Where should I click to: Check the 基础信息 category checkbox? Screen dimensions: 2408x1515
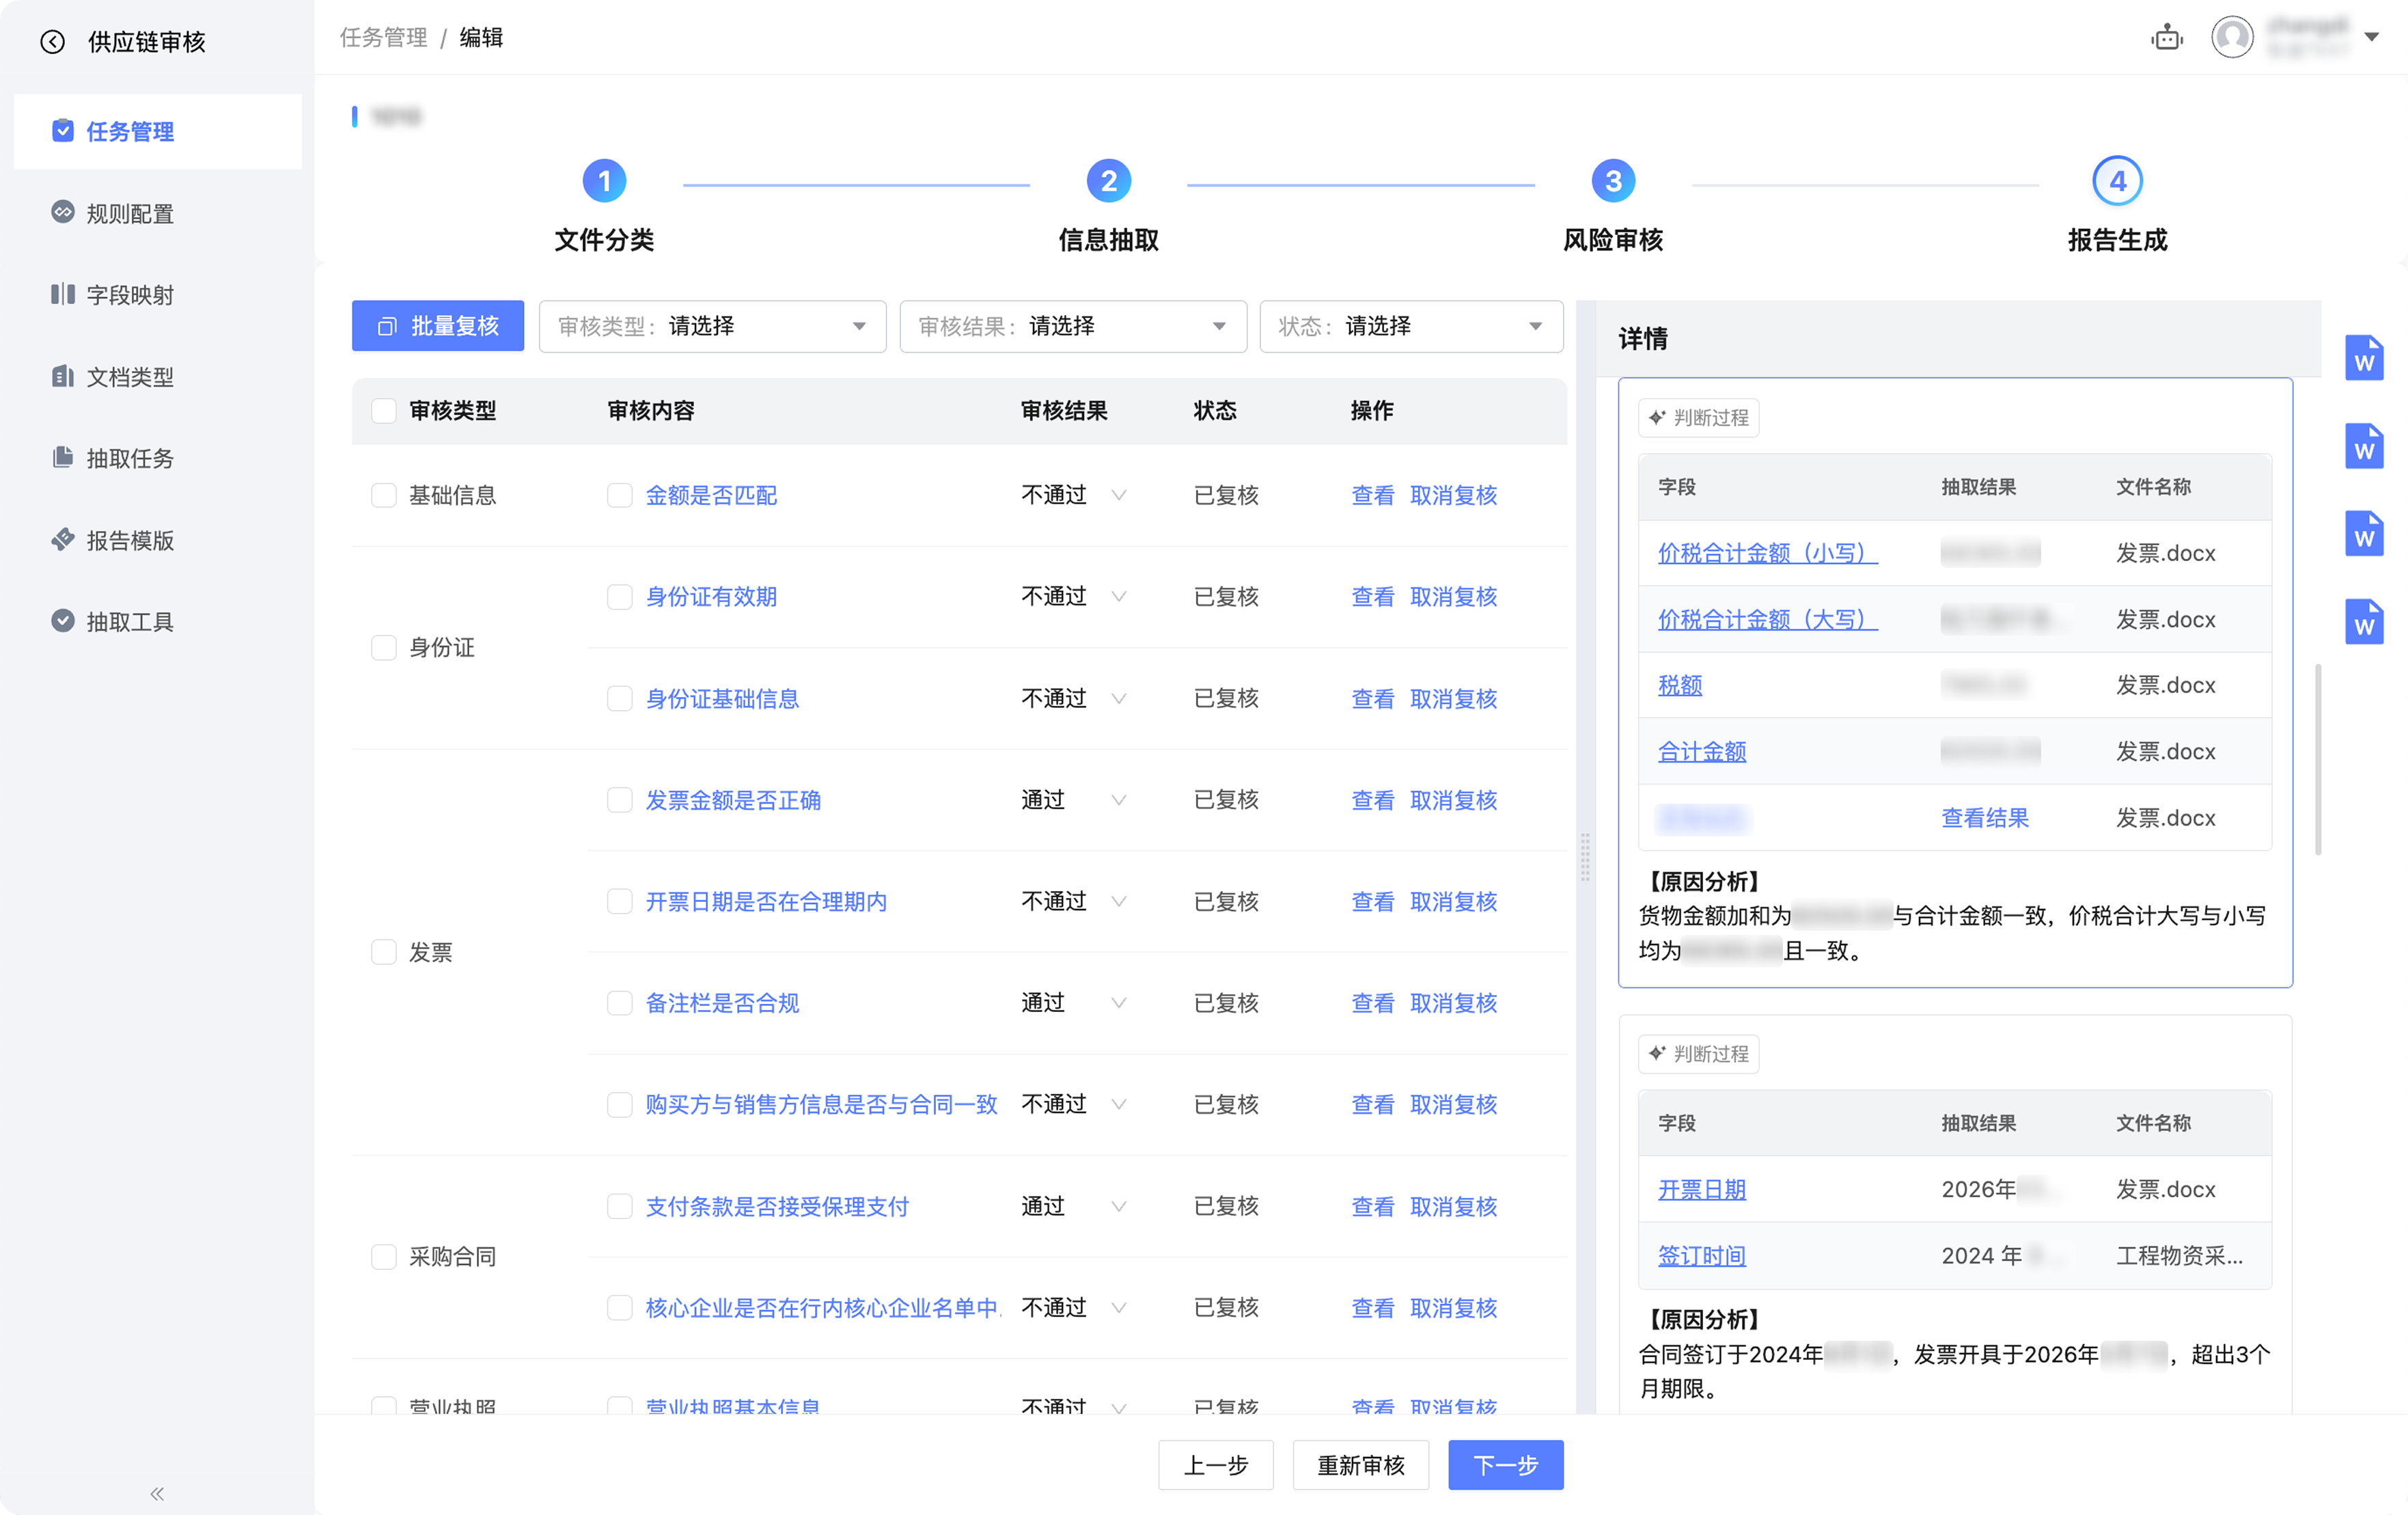[x=384, y=495]
